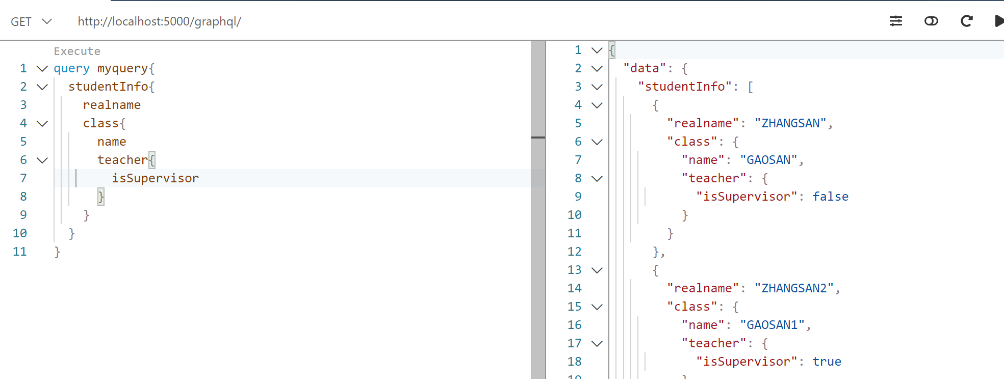Collapse "data" fold arrow response line 2
This screenshot has height=384, width=1004.
tap(597, 68)
